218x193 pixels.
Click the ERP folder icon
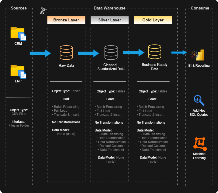point(18,72)
